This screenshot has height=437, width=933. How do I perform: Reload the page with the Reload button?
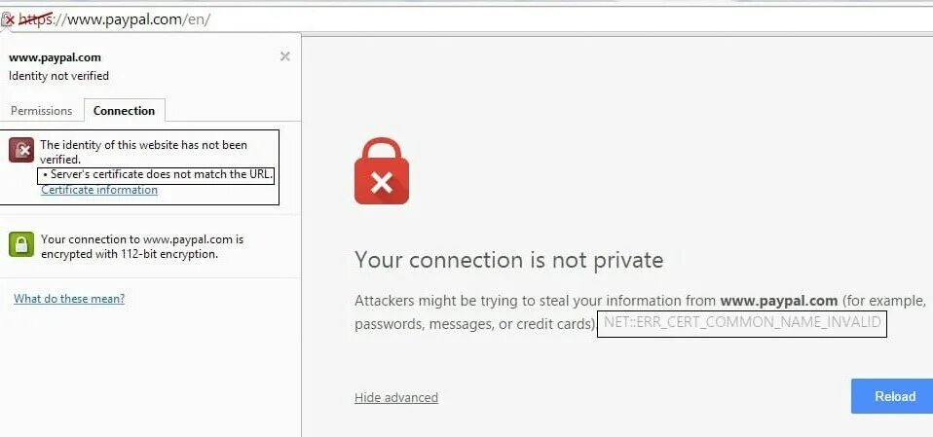(x=892, y=396)
